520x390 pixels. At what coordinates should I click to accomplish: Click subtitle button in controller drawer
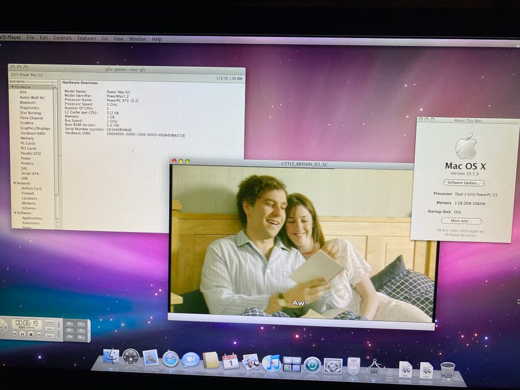pyautogui.click(x=81, y=324)
